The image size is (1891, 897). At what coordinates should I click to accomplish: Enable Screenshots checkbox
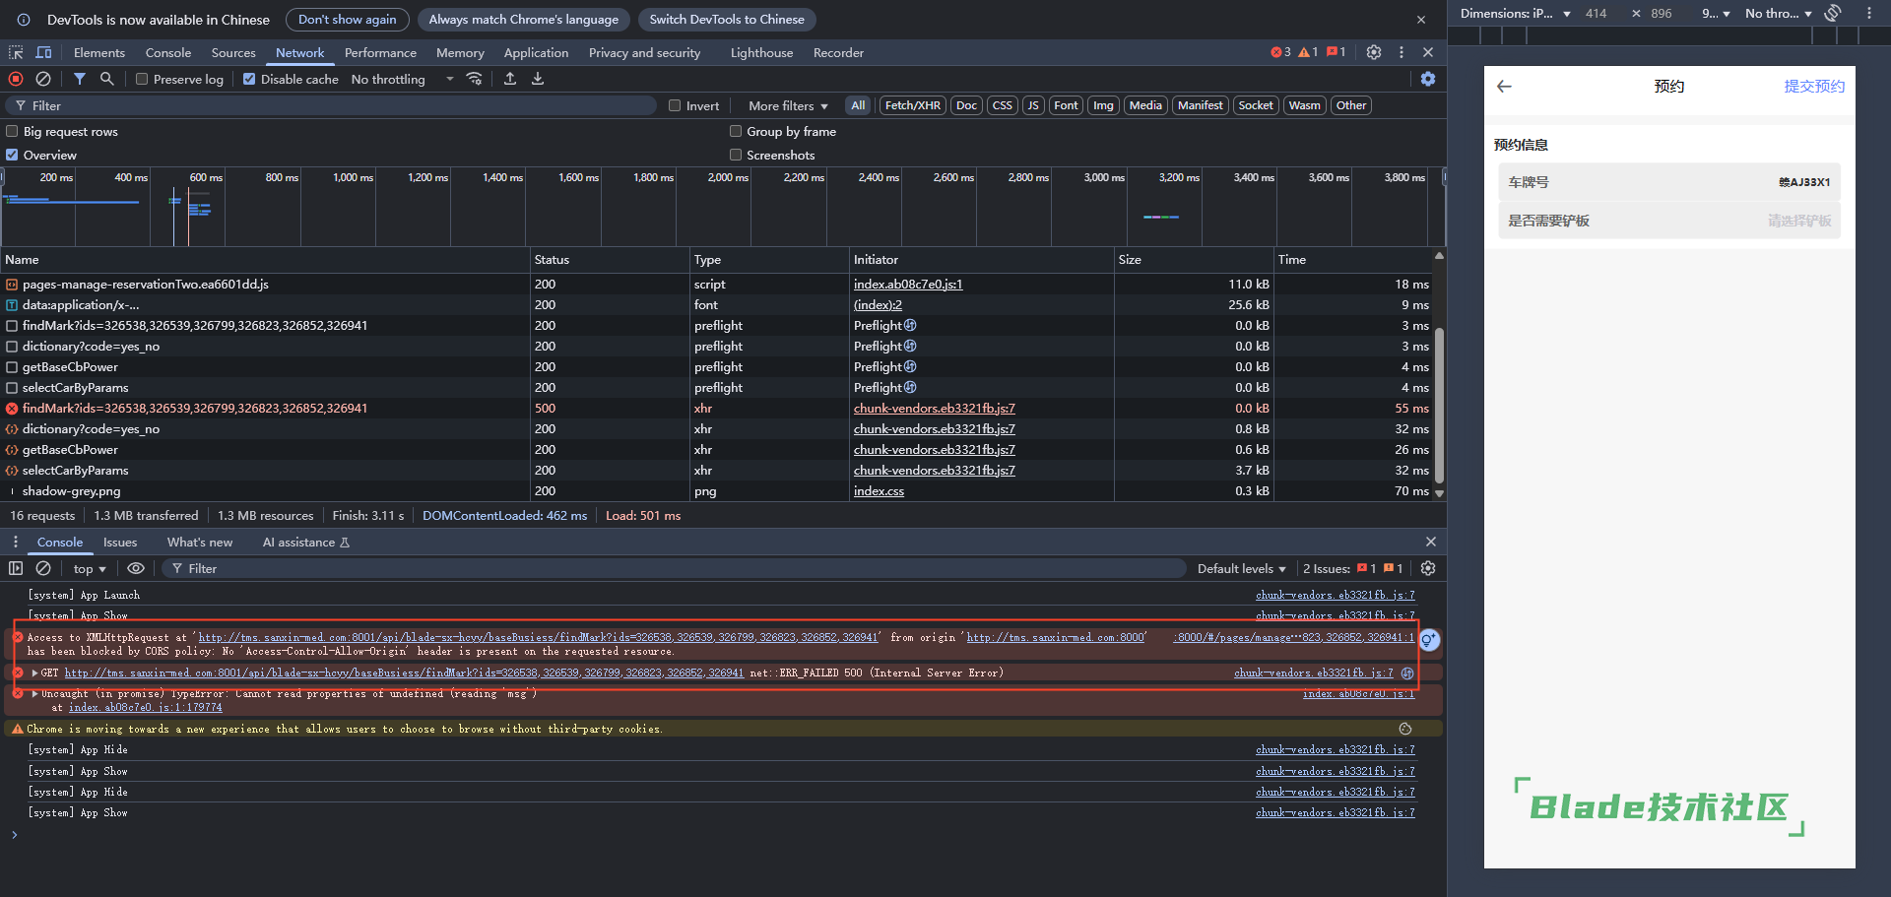click(736, 155)
